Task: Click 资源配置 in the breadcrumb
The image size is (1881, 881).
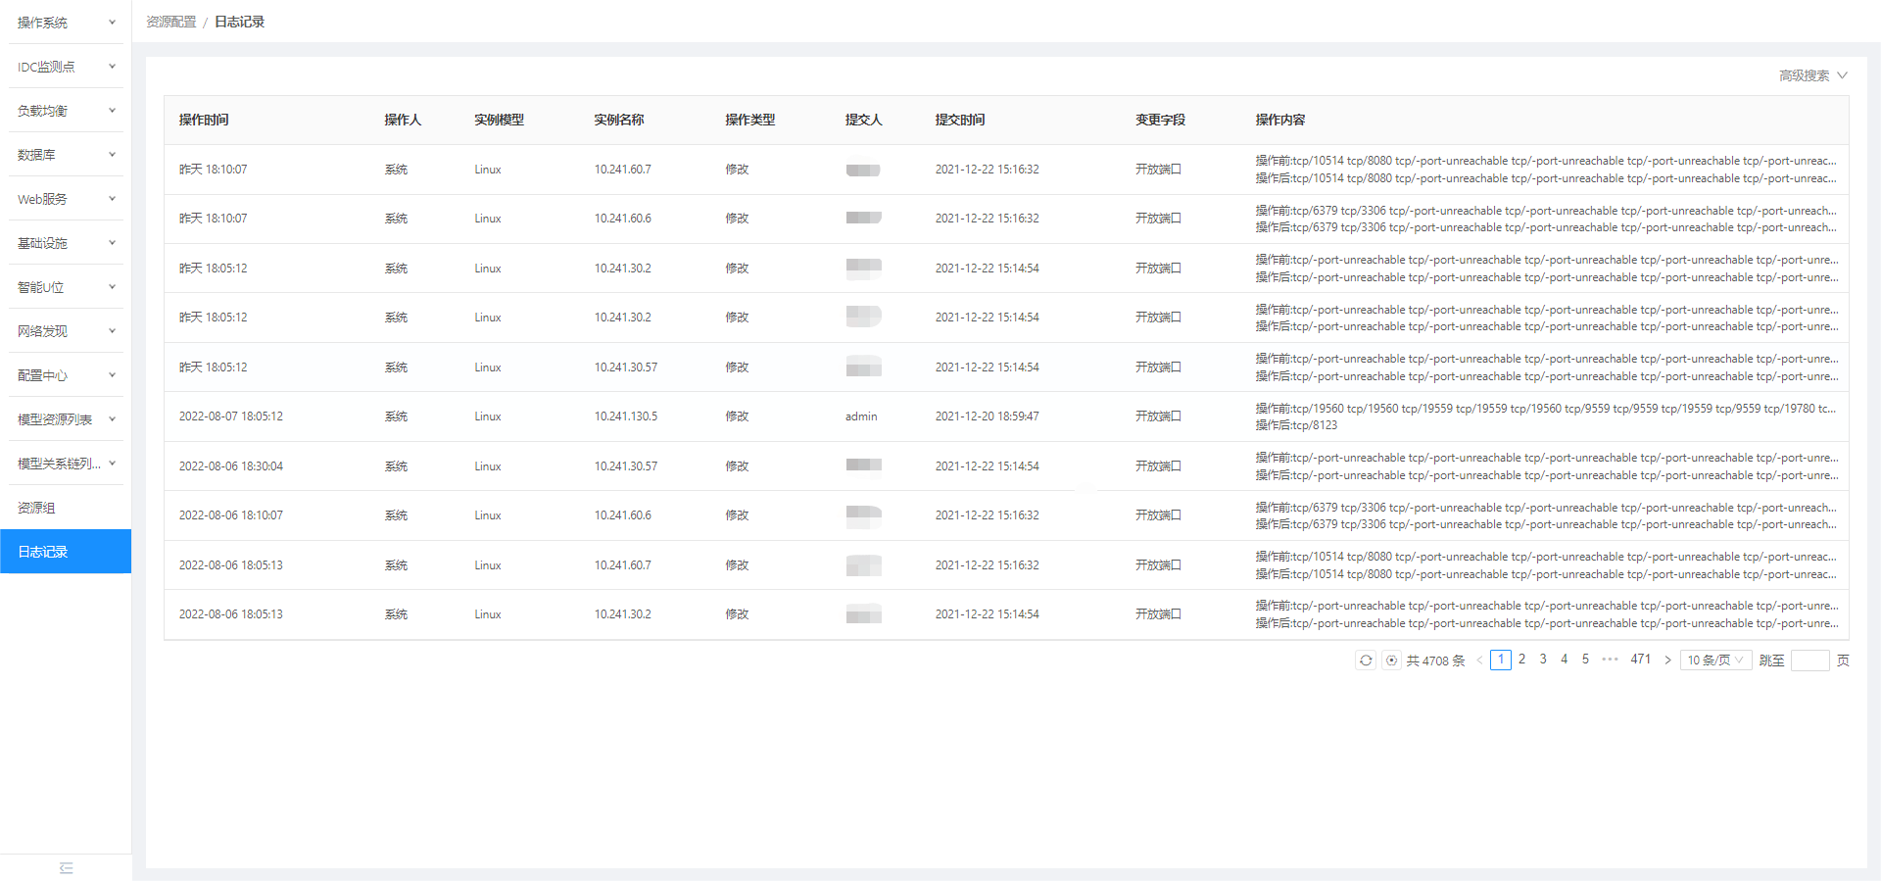Action: 171,22
